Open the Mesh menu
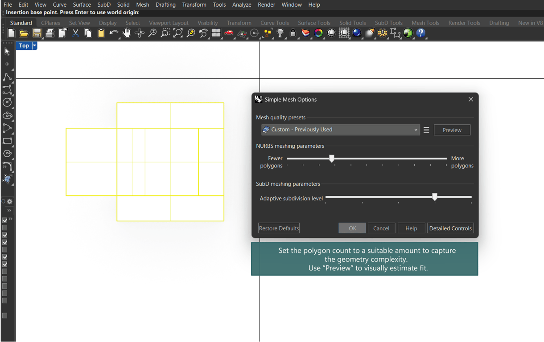544x342 pixels. pos(143,4)
